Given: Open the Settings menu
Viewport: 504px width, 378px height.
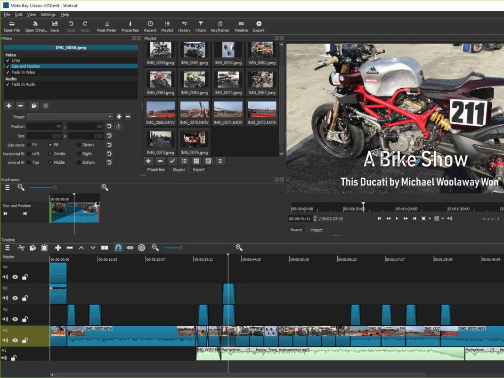Looking at the screenshot, I should coord(48,15).
